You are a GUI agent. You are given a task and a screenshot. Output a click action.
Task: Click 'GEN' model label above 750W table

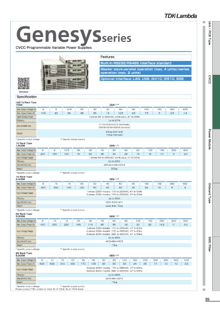[x=114, y=105]
